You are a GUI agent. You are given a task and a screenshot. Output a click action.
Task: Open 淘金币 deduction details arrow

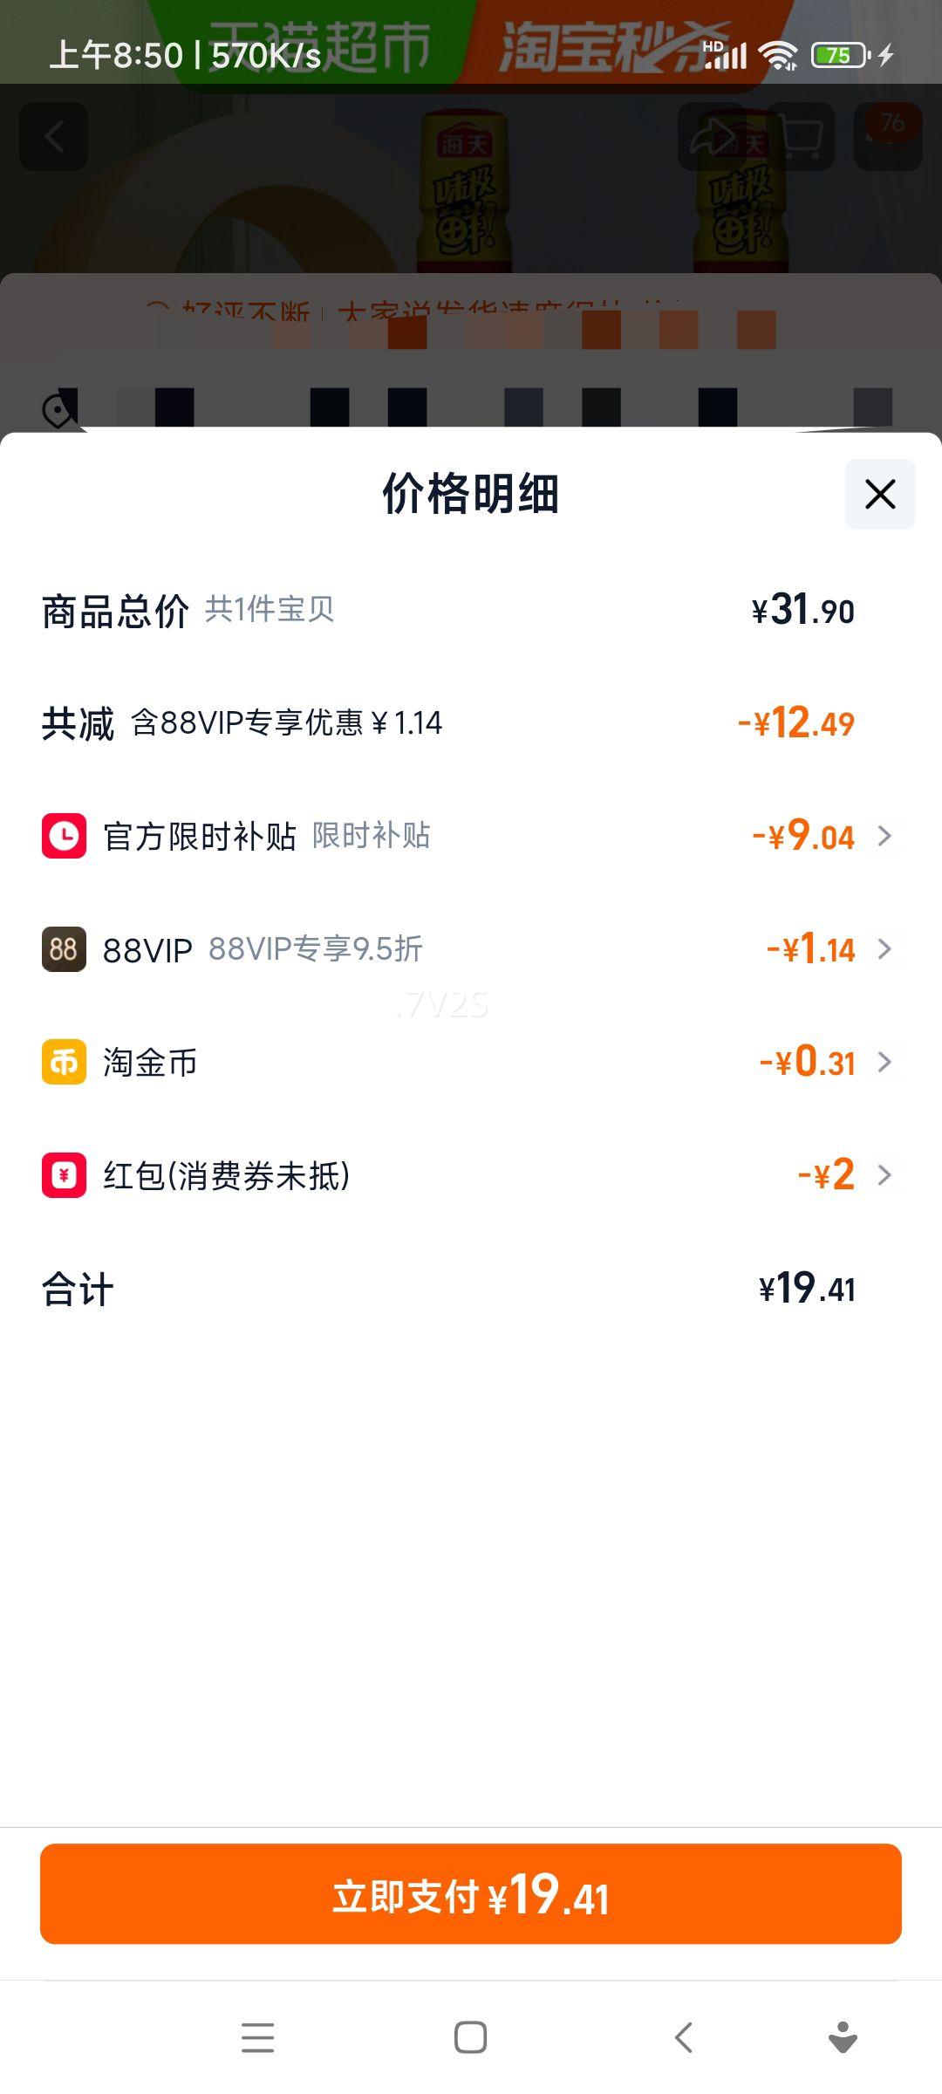click(884, 1062)
